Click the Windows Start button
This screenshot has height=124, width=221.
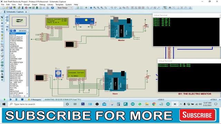point(4,104)
